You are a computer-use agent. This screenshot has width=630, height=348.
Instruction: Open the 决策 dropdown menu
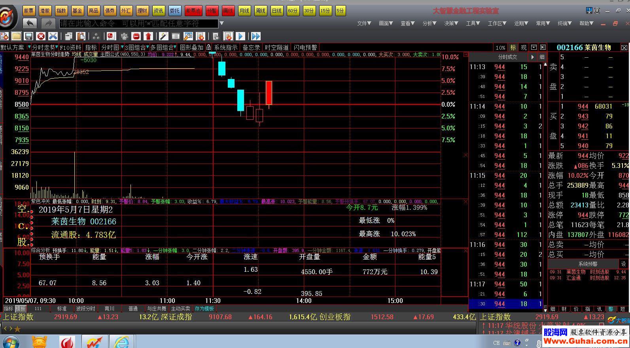tap(451, 23)
